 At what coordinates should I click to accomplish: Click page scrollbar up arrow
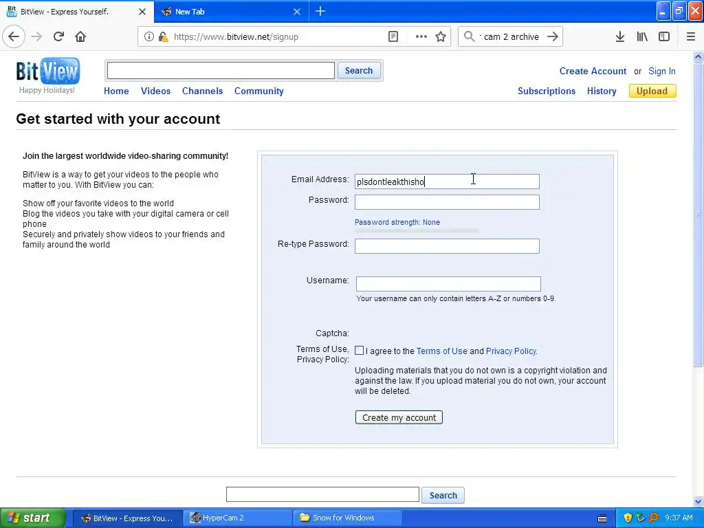click(698, 56)
